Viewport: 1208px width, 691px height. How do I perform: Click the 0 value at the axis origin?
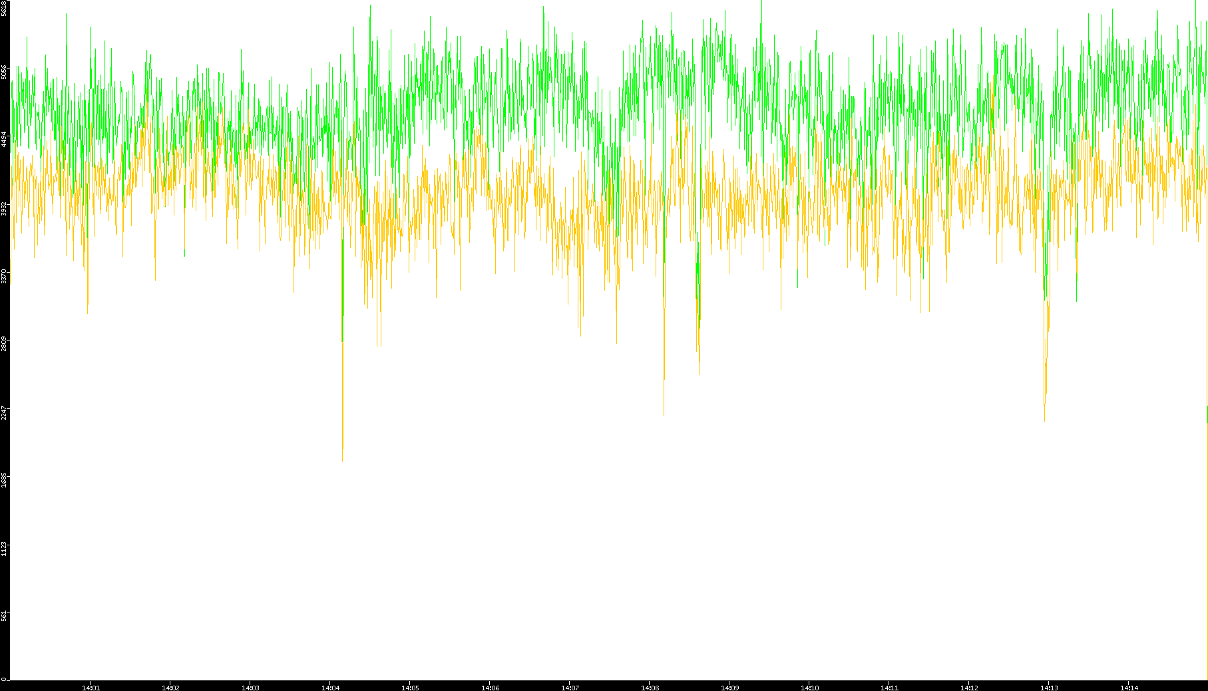click(x=4, y=679)
